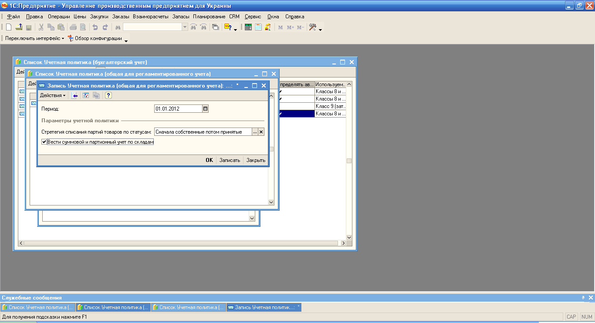The width and height of the screenshot is (595, 323).
Task: Pin the Служебные сообщения panel
Action: coord(583,298)
